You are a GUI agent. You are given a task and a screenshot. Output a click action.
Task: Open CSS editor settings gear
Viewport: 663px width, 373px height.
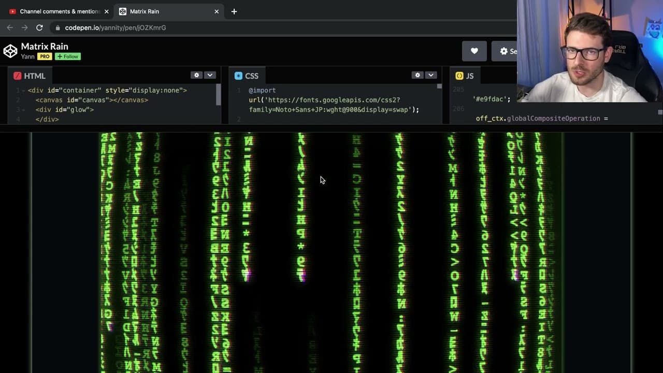coord(418,75)
